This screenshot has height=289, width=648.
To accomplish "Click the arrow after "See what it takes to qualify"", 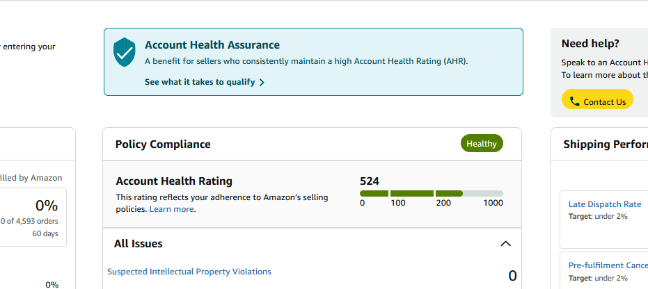I will pos(262,82).
